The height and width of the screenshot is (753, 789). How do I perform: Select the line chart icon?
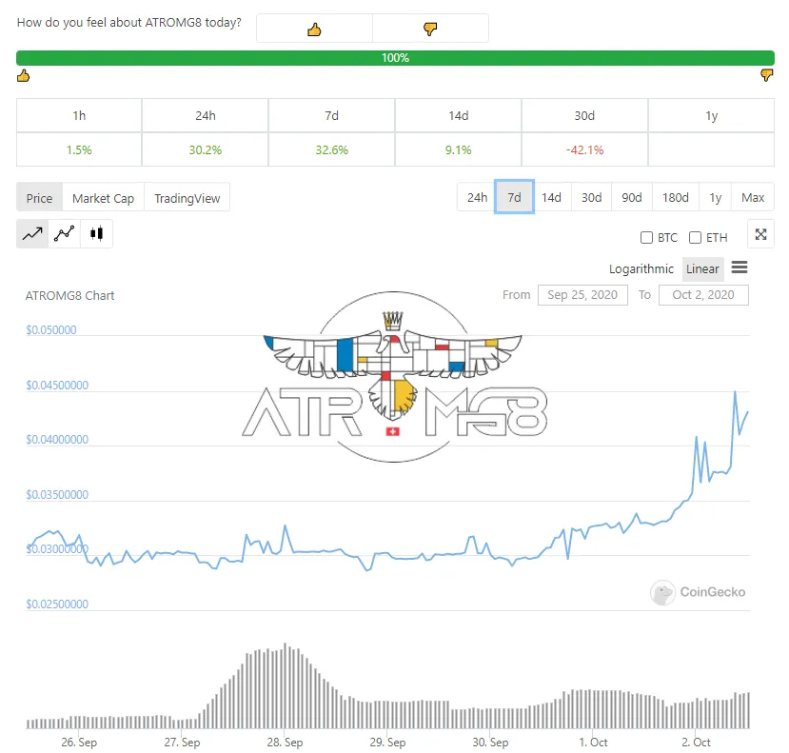coord(32,233)
